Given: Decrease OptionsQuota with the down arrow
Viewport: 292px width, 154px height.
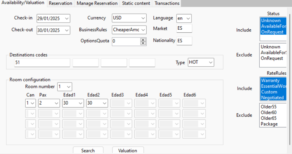Looking at the screenshot, I should click(x=143, y=43).
